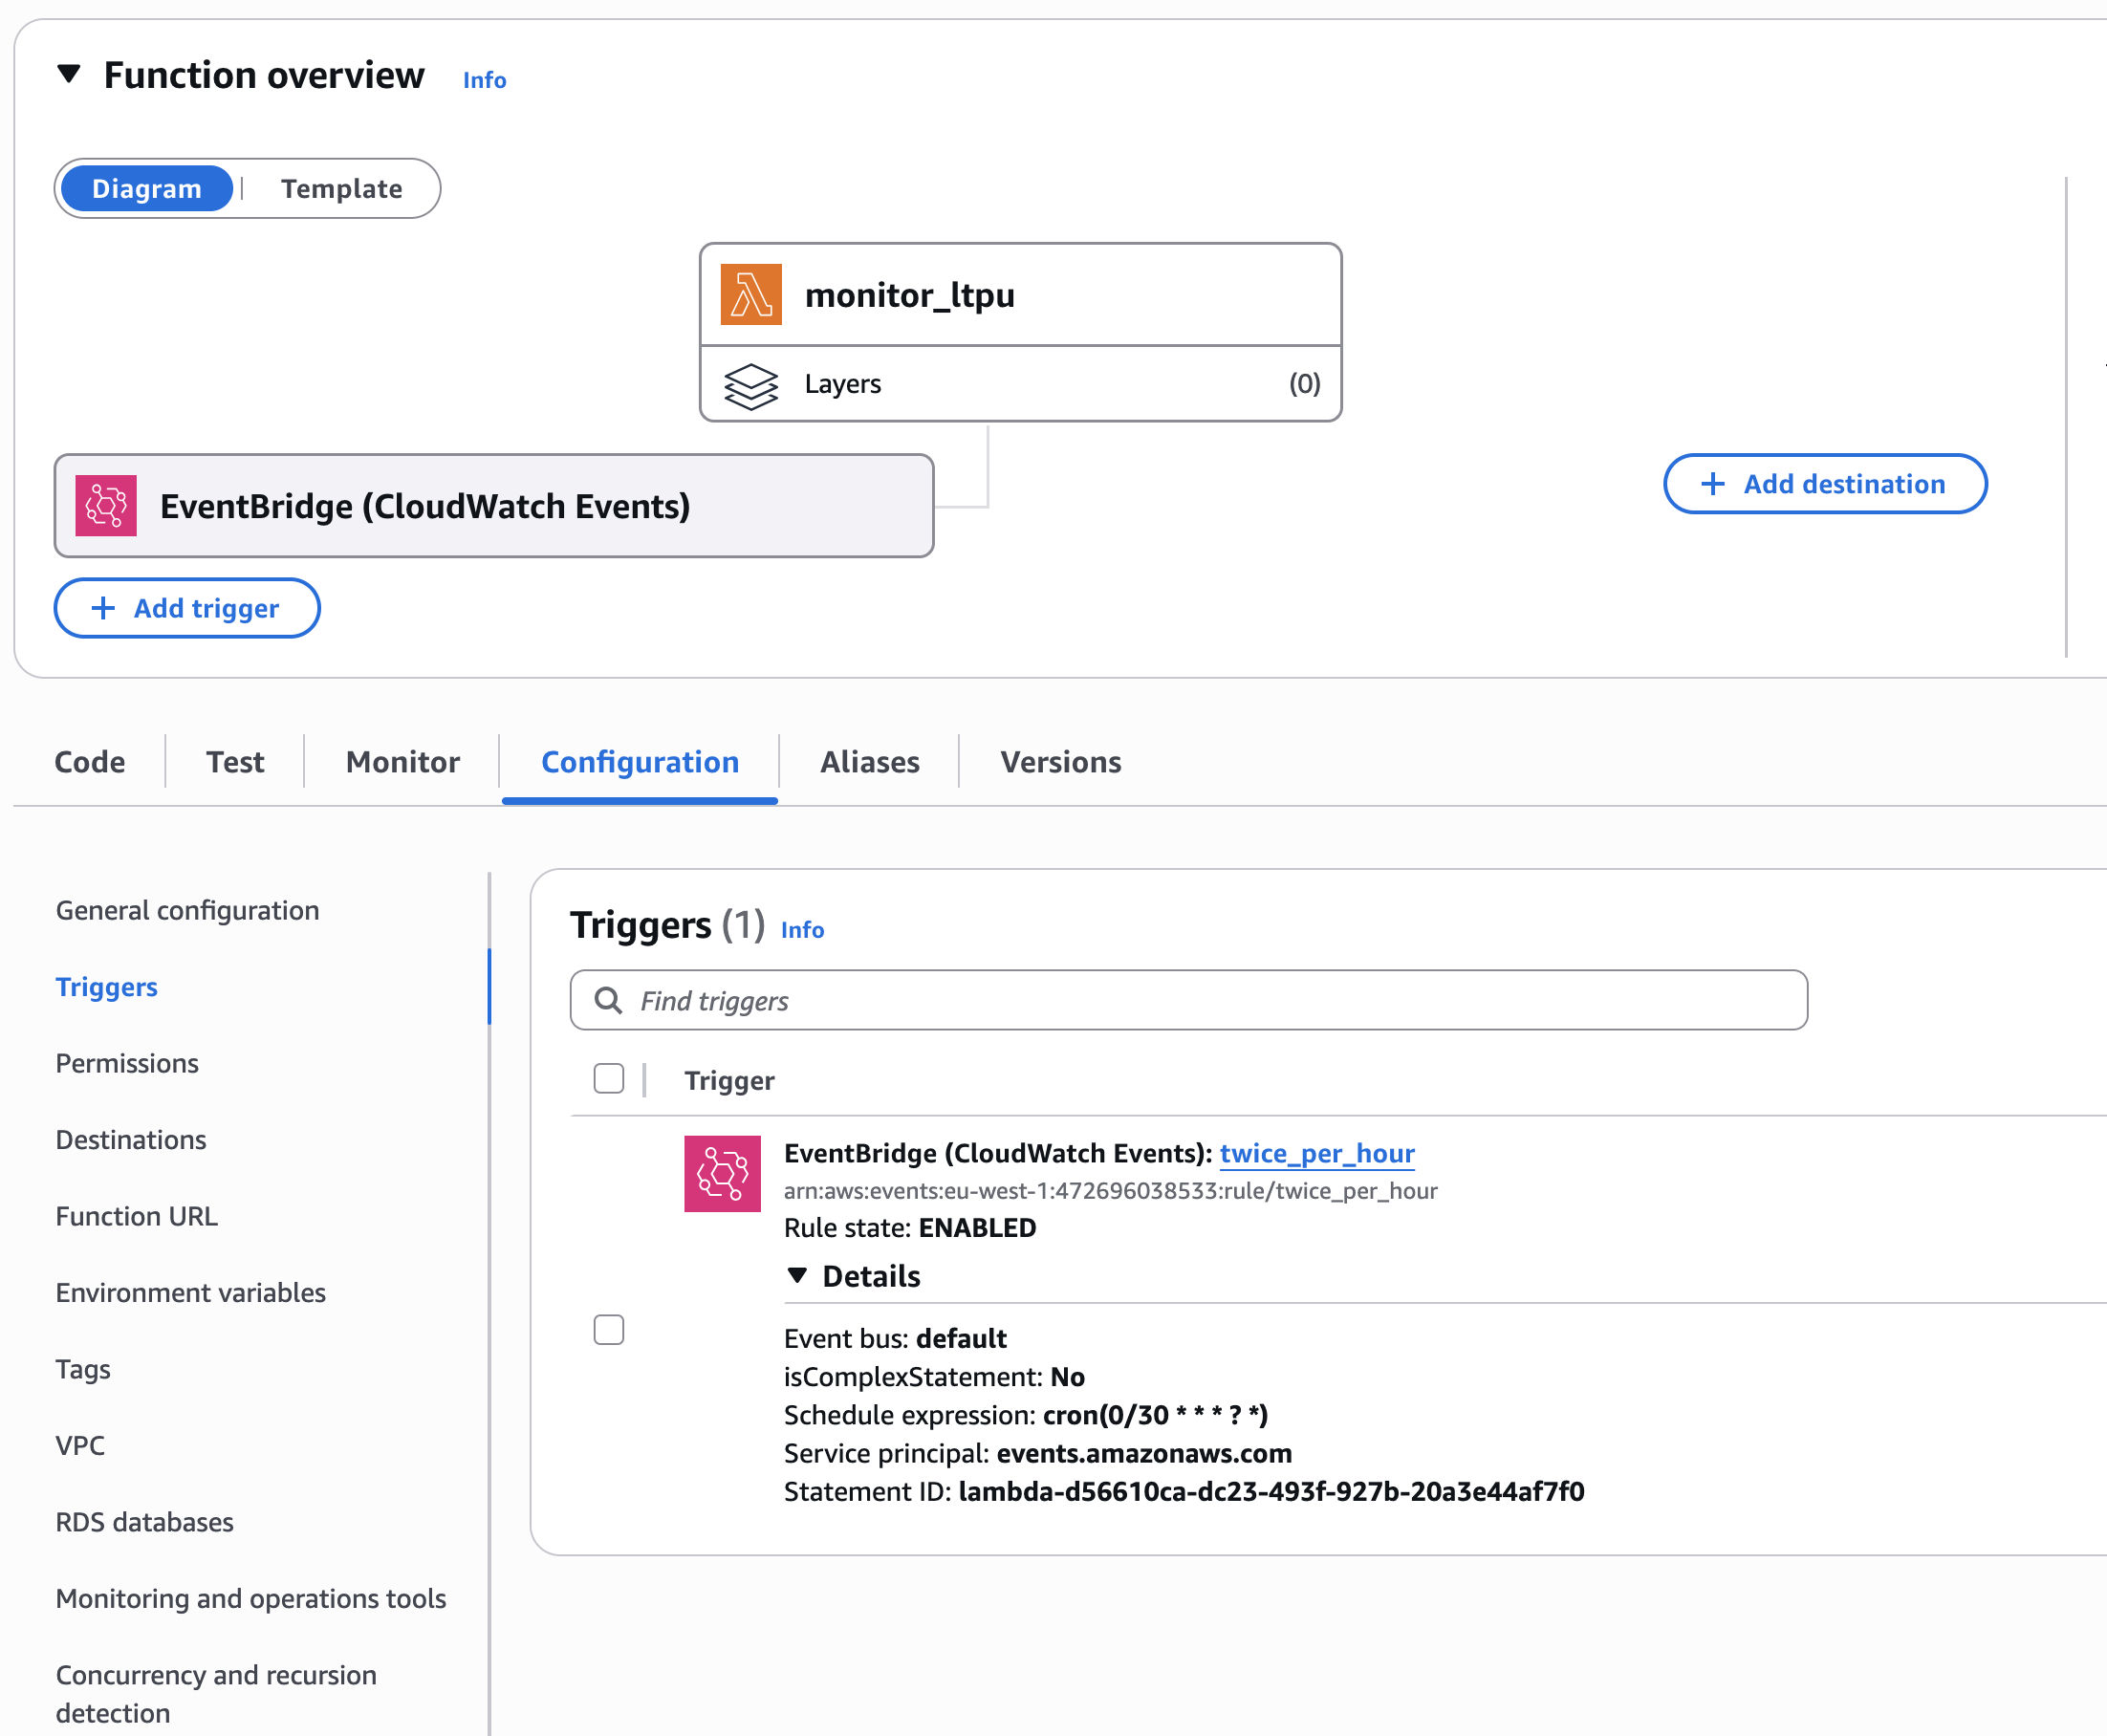The image size is (2107, 1736).
Task: Open the Layers (0) row
Action: 1020,384
